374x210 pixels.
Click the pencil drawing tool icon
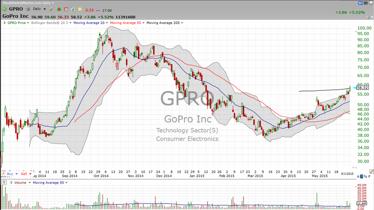[x=371, y=171]
